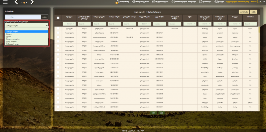Open the question mark help icon
Screen dimensions: 266x132
tap(201, 2)
